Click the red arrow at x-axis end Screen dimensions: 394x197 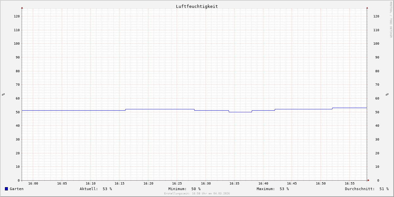[368, 180]
